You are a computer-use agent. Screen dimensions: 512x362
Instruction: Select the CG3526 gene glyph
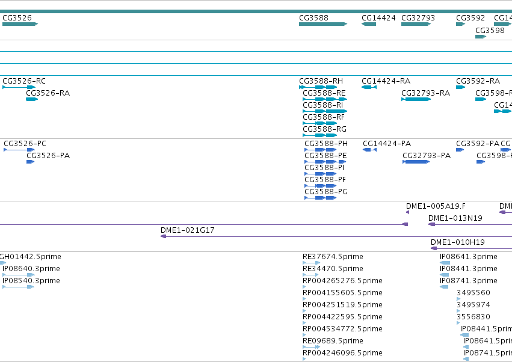20,24
